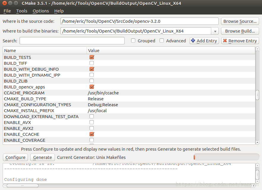Image resolution: width=262 pixels, height=190 pixels.
Task: Click the progress bar
Action: coord(226,157)
